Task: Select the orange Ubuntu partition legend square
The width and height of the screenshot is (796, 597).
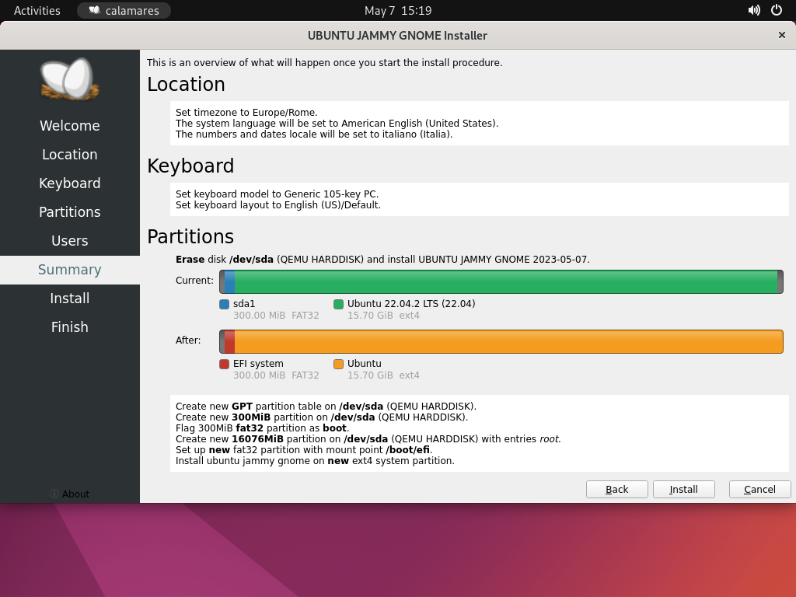Action: [x=337, y=363]
